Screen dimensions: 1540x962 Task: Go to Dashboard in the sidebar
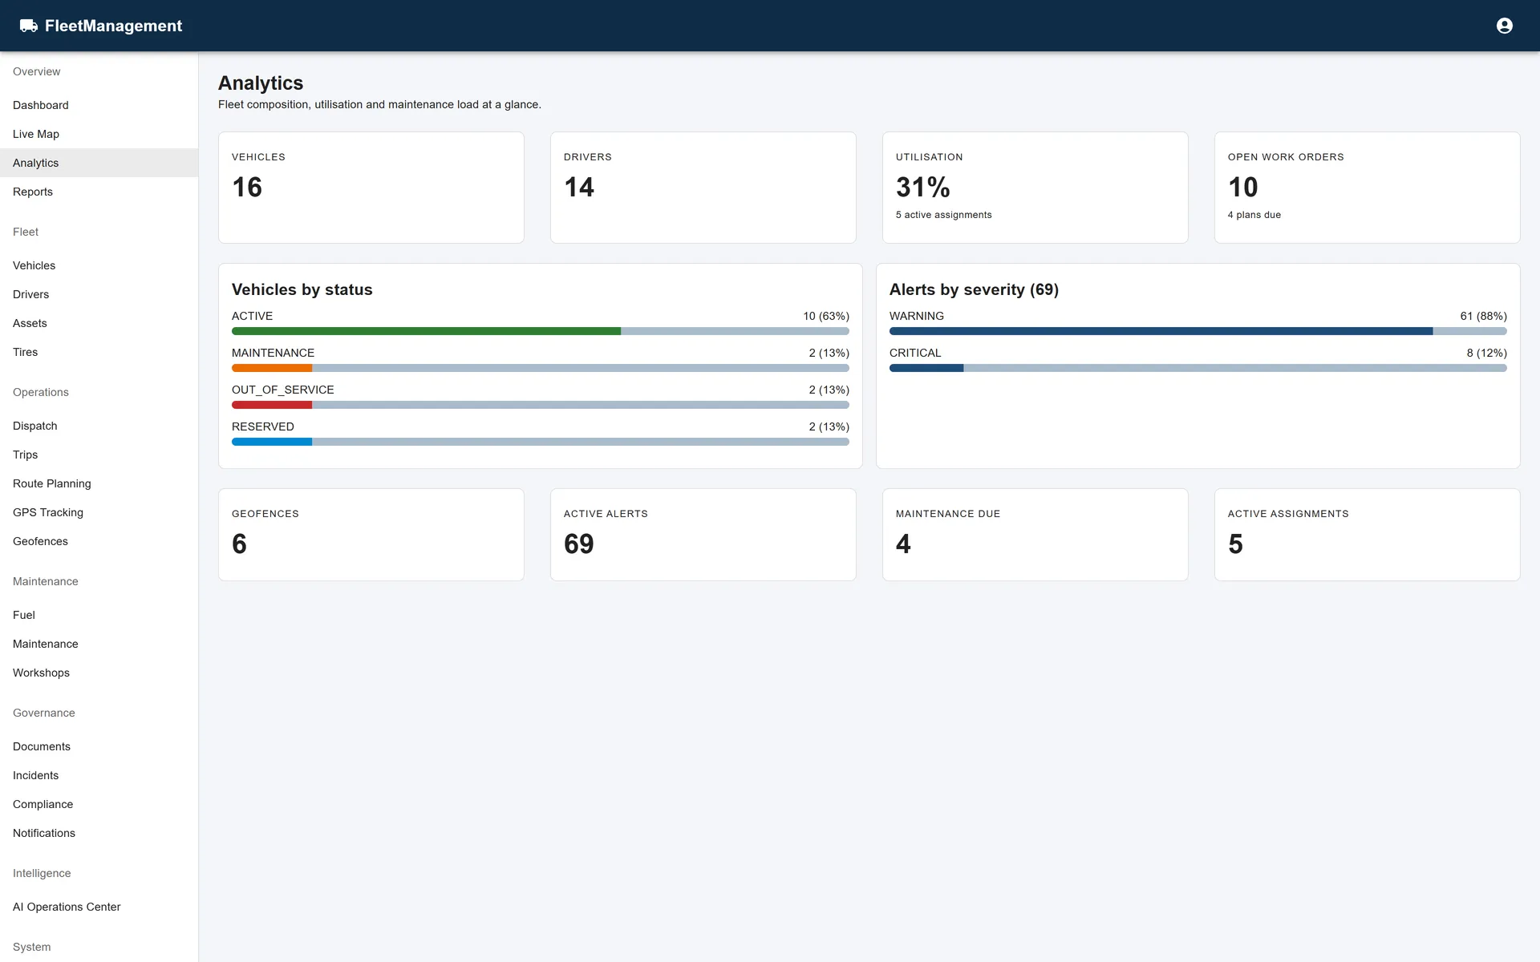[x=99, y=105]
